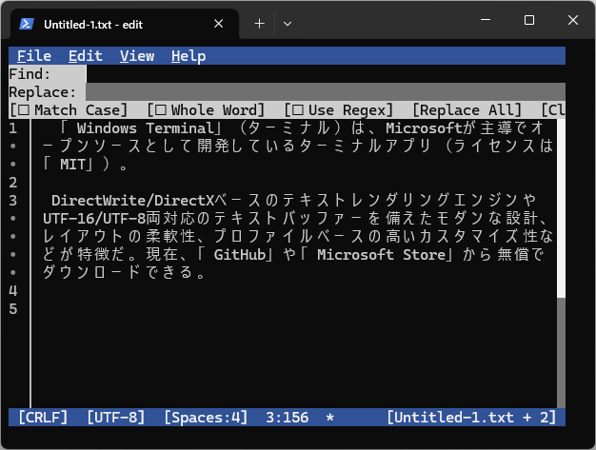Enable the Match Case checkbox
This screenshot has height=450, width=596.
click(x=69, y=110)
